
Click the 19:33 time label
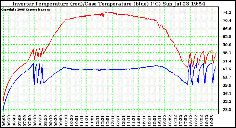coord(212,121)
